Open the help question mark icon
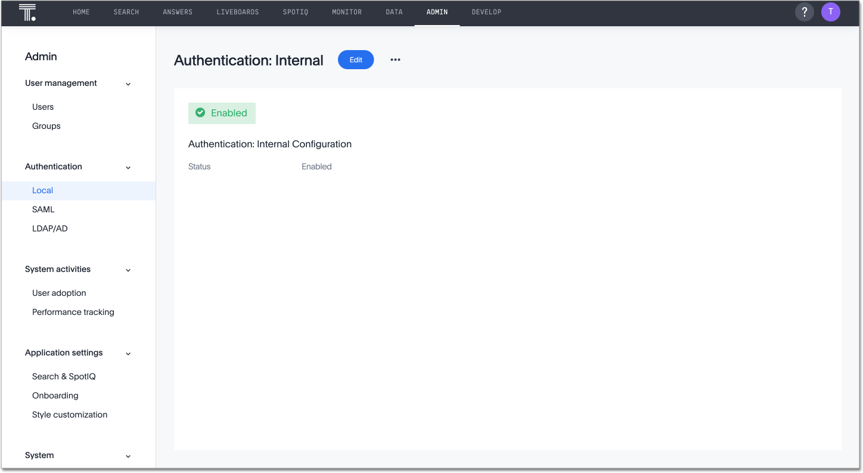The image size is (863, 473). tap(805, 12)
